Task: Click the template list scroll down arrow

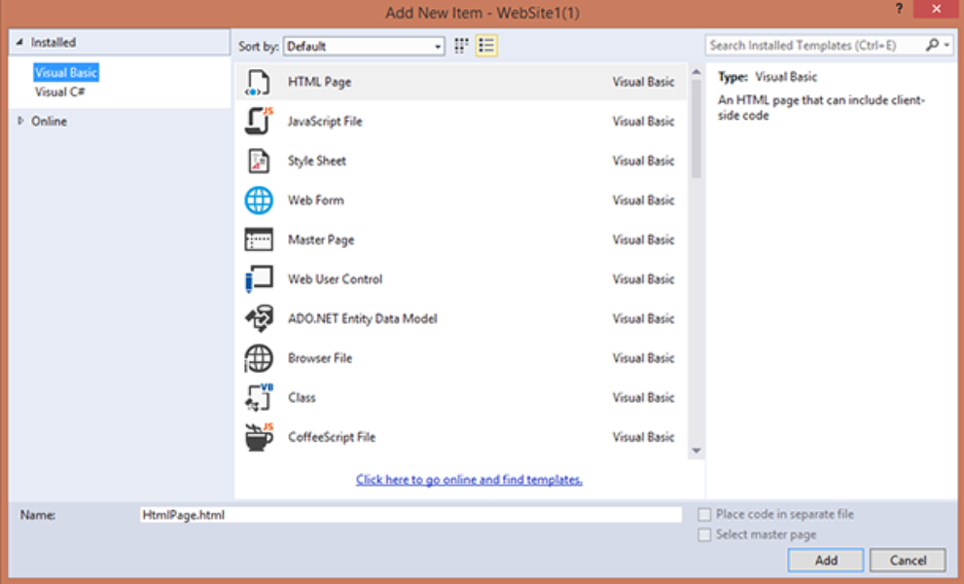Action: (696, 451)
